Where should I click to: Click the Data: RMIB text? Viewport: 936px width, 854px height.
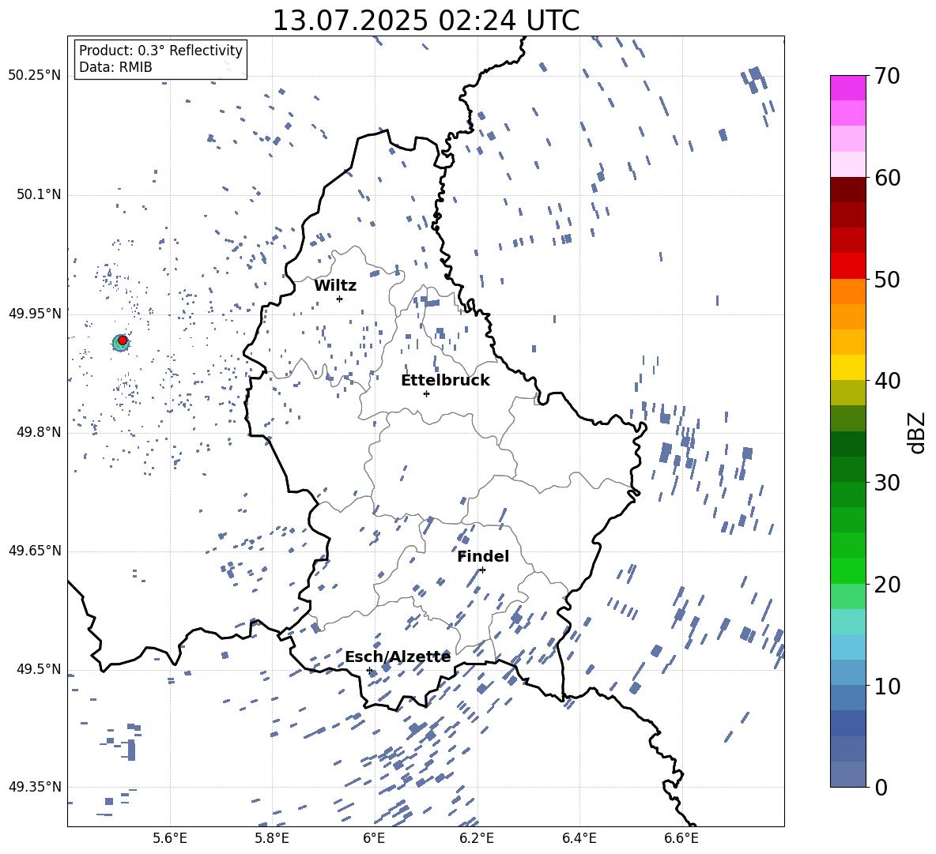115,67
